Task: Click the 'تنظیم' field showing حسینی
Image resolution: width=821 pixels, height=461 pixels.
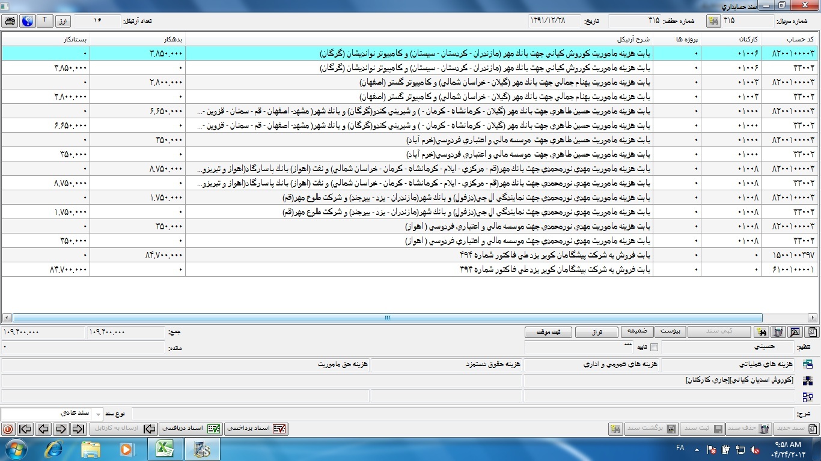Action: 728,347
